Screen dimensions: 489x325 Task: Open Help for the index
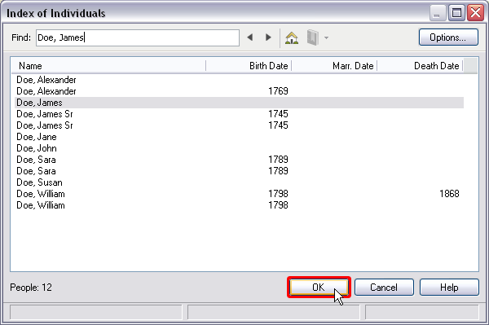click(x=449, y=287)
